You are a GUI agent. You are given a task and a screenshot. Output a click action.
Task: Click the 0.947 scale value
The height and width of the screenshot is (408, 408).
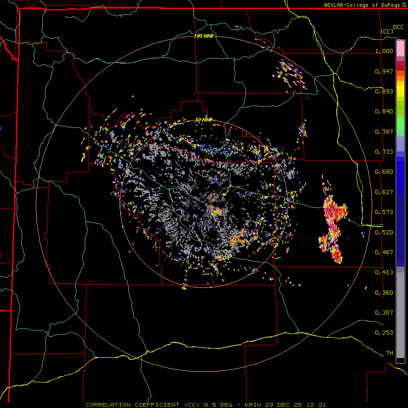pos(384,71)
